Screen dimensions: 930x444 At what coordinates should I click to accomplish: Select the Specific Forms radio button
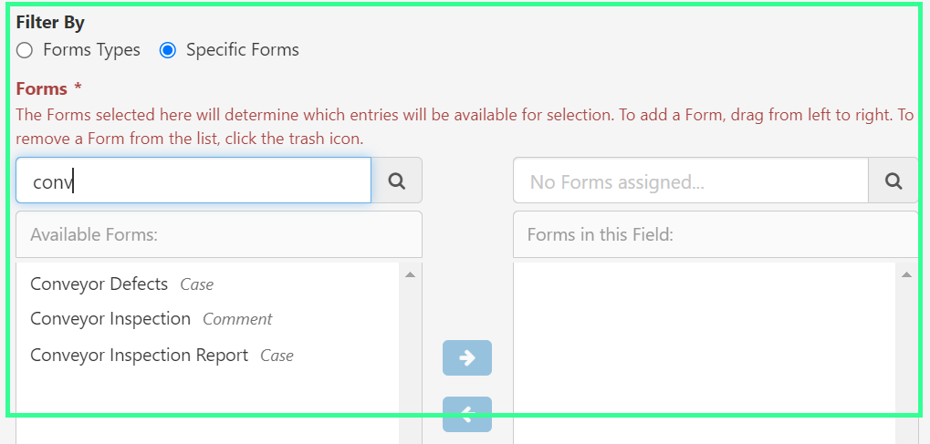coord(167,50)
